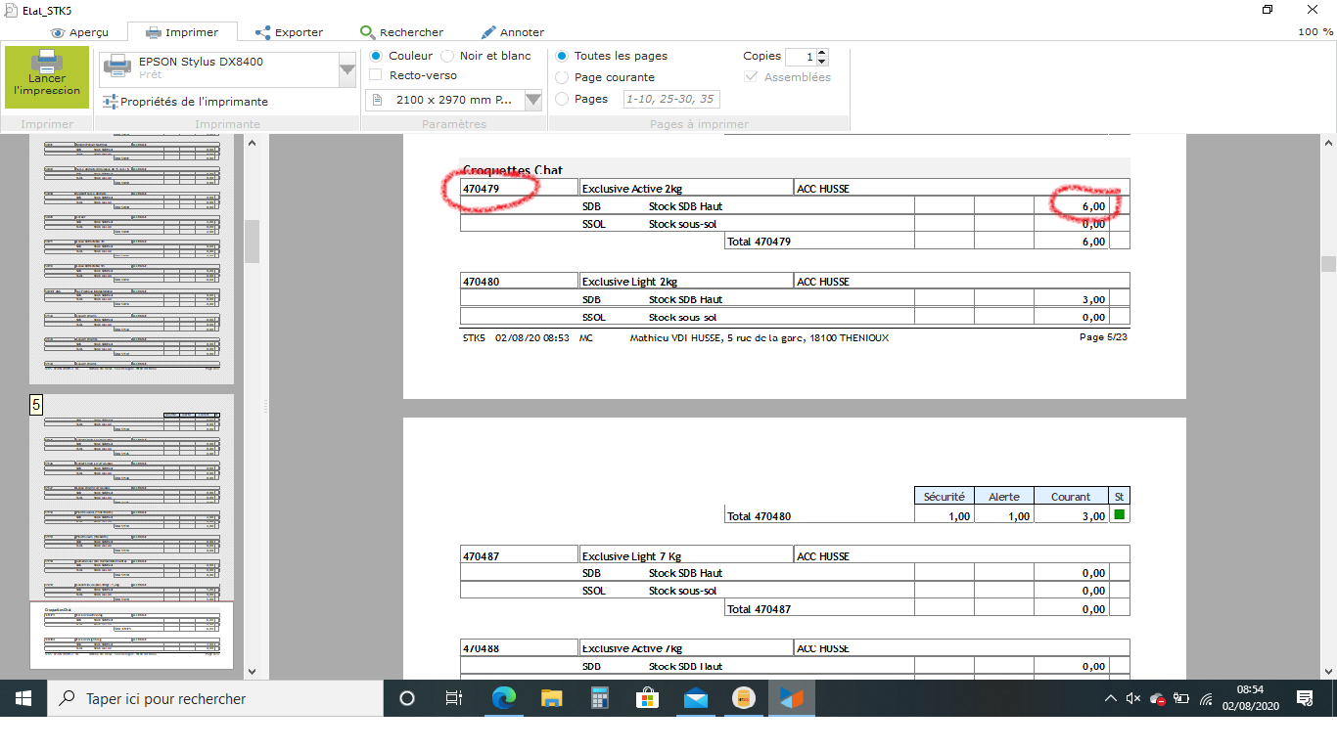Screen dimensions: 1337x751
Task: Open the Mail app in taskbar
Action: tap(696, 698)
